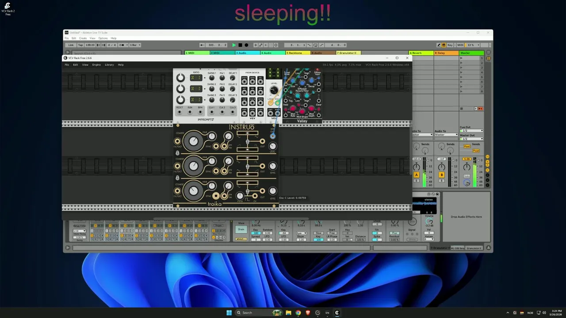
Task: Click Troika oscillator A OUT jack
Action: [x=262, y=141]
